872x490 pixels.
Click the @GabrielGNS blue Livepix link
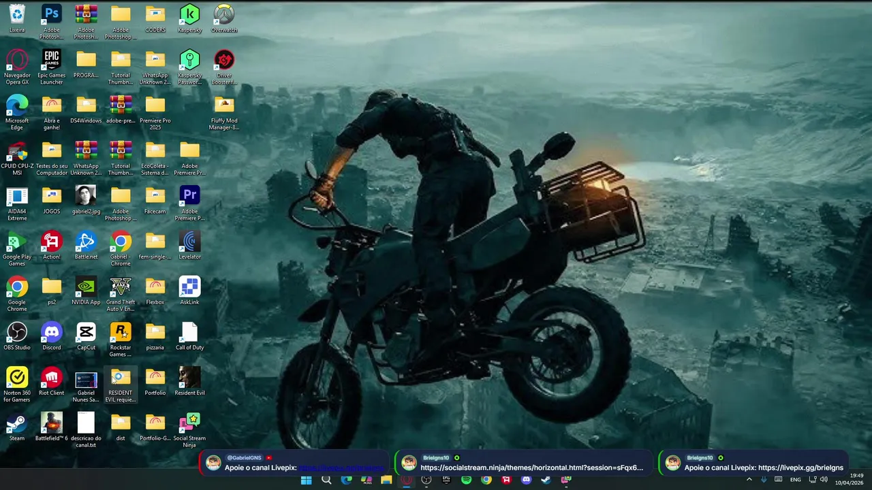(x=341, y=468)
